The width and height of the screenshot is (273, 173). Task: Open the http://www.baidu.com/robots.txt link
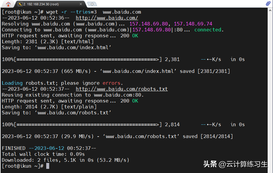coord(122,89)
